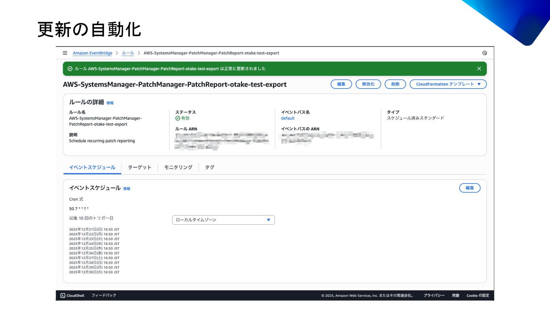550x309 pixels.
Task: Open 情報 link next to イベントスケジュール heading
Action: [x=127, y=189]
